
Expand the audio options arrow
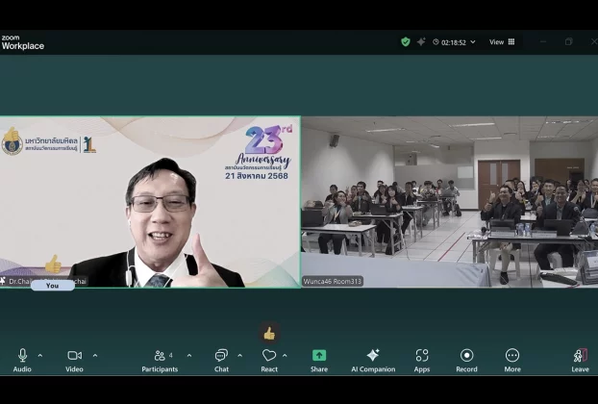coord(39,356)
